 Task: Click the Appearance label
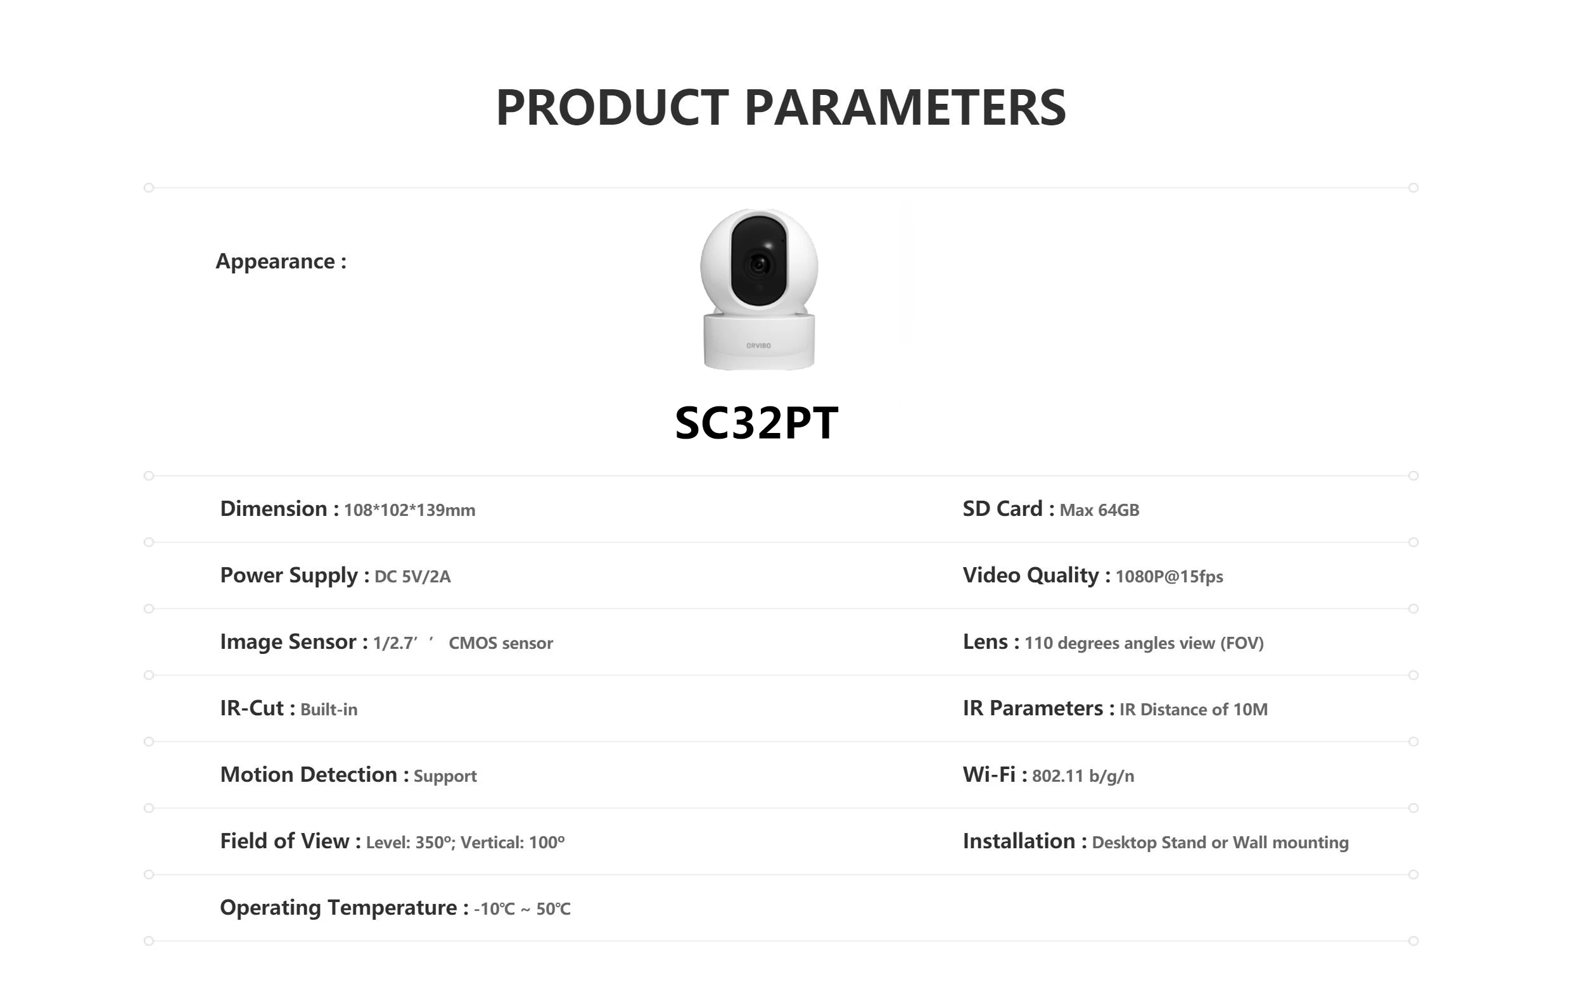(x=281, y=261)
